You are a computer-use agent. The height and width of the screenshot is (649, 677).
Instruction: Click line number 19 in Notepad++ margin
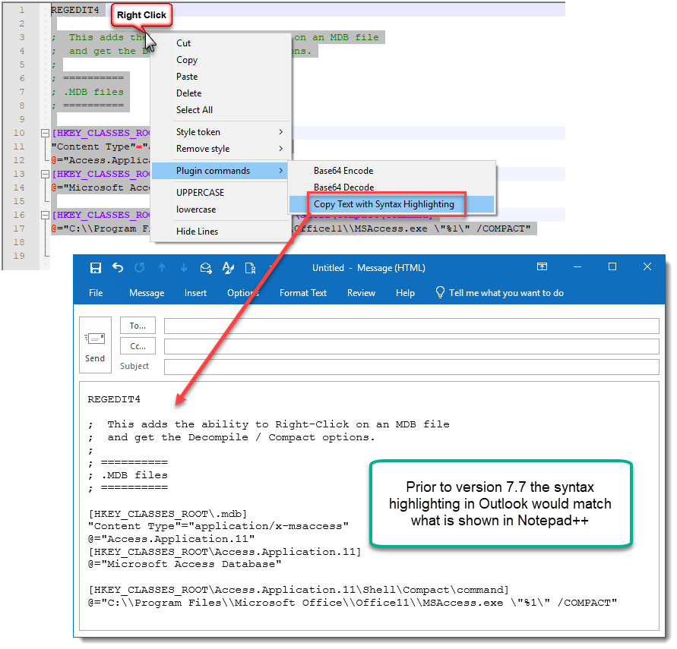point(19,256)
